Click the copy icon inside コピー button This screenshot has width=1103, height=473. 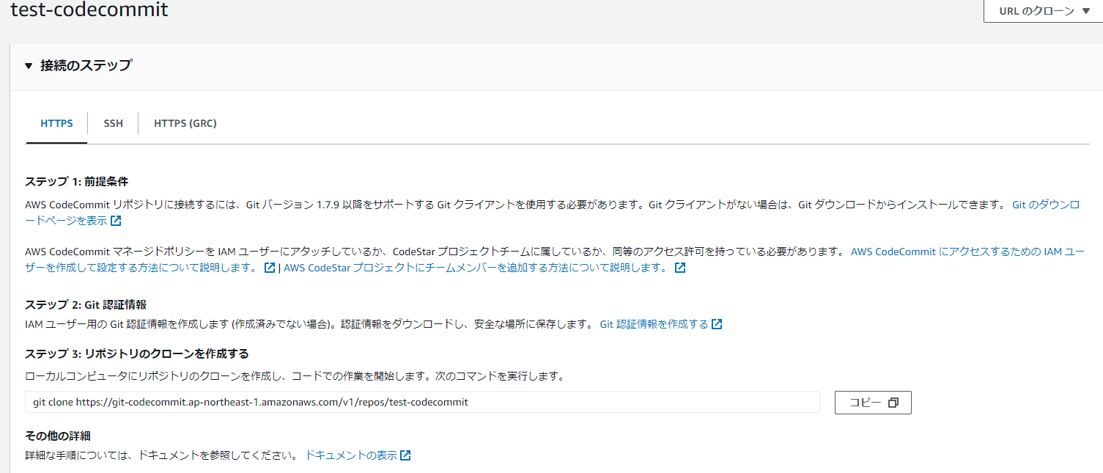click(893, 403)
